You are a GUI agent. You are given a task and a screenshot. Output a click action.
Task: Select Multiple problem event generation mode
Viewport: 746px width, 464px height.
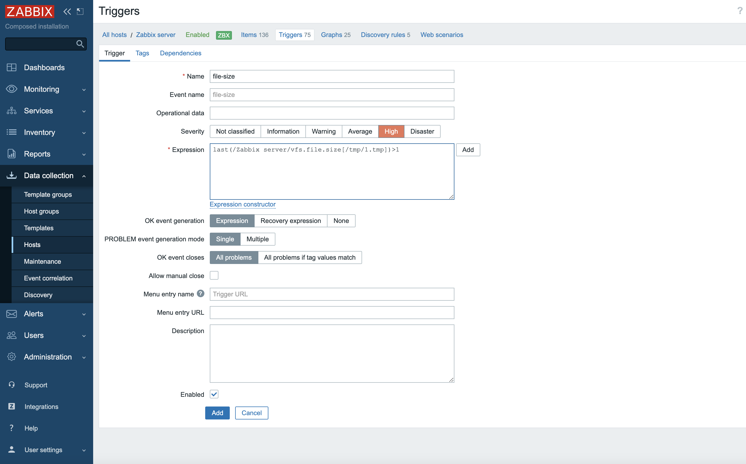pos(258,239)
